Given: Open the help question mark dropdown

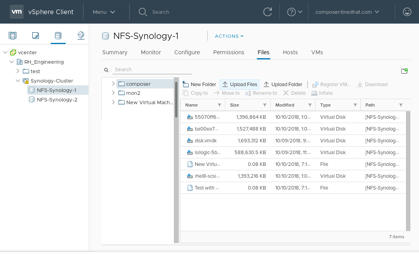Looking at the screenshot, I should pyautogui.click(x=295, y=12).
